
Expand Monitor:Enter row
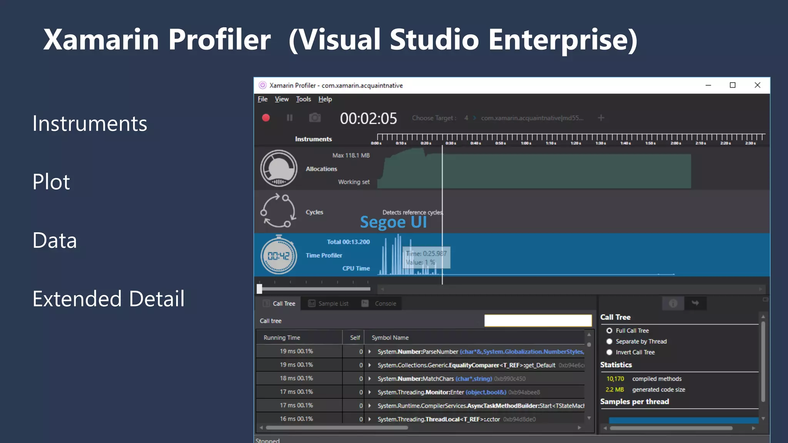370,392
